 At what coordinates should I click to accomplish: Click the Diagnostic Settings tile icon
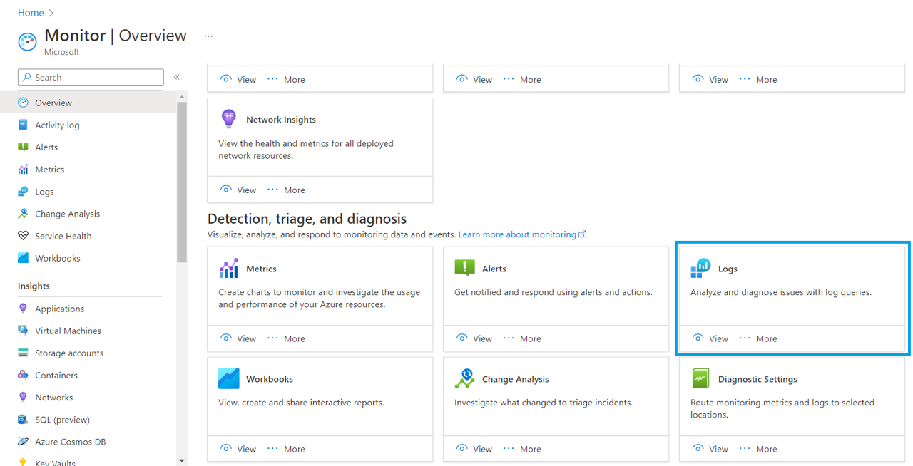click(x=700, y=378)
